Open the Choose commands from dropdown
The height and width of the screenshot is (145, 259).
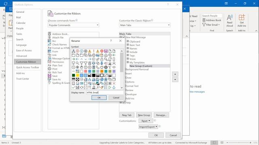click(74, 25)
